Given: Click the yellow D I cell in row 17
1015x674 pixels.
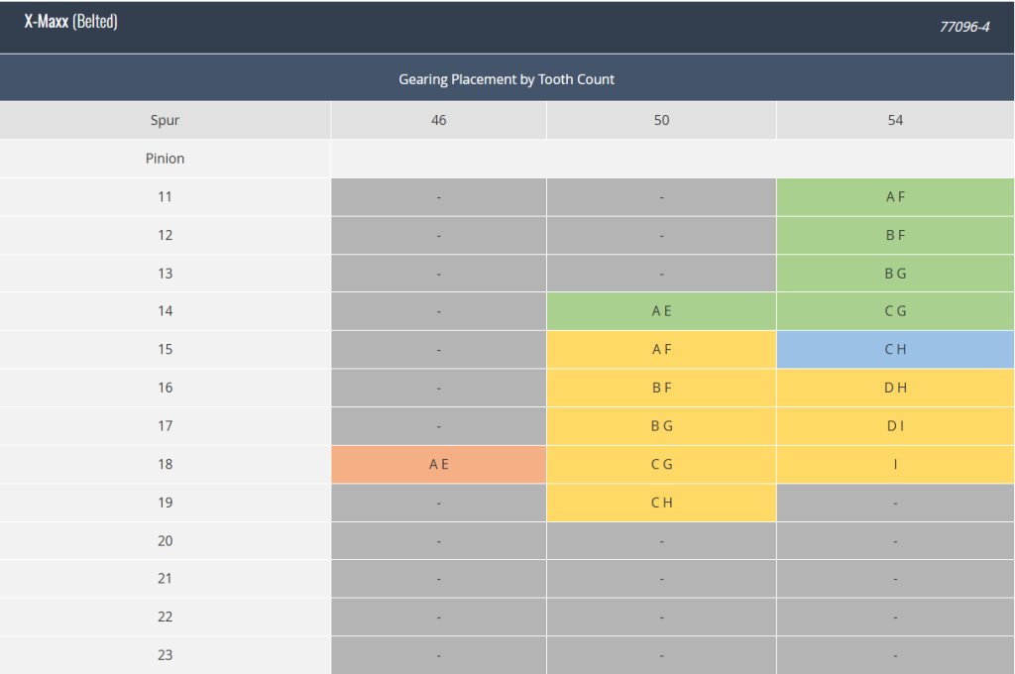Looking at the screenshot, I should [x=895, y=426].
